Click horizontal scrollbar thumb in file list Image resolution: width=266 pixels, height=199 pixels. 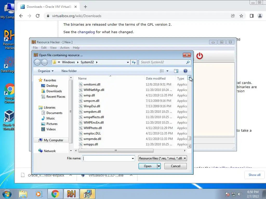click(116, 151)
